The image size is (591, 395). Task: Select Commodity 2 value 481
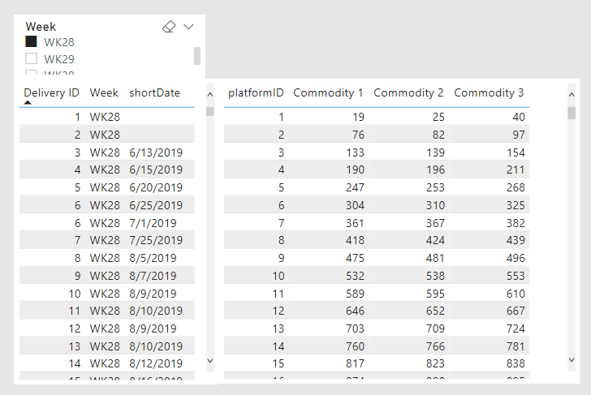tap(436, 258)
